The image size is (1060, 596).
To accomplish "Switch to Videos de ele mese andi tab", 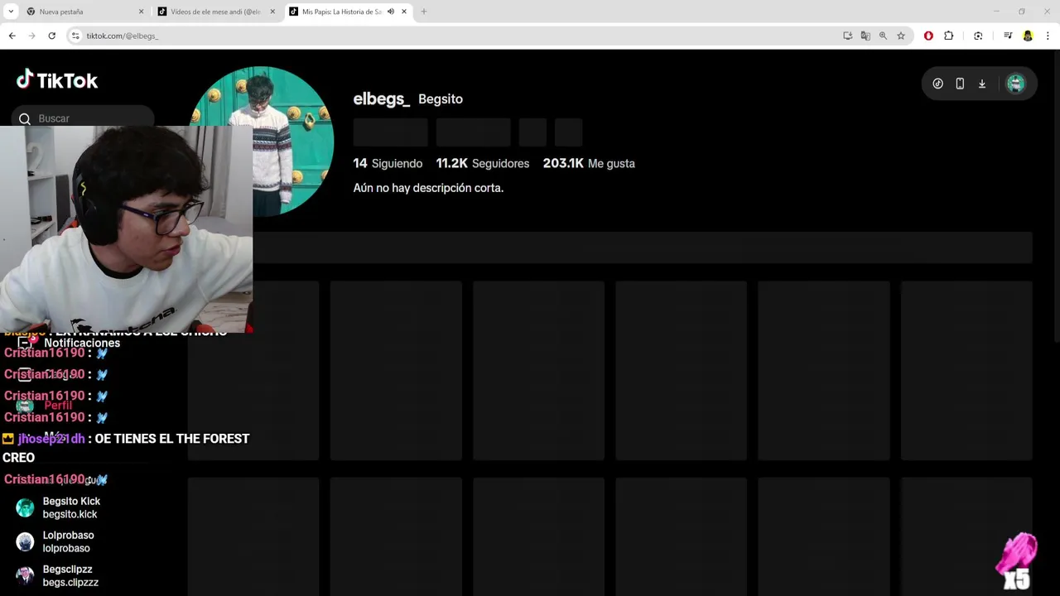I will [x=217, y=12].
